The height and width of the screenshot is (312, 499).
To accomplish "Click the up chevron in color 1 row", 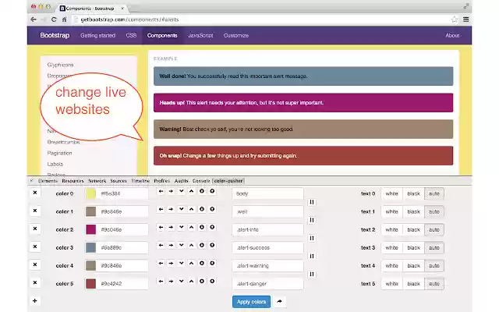I will tap(192, 209).
